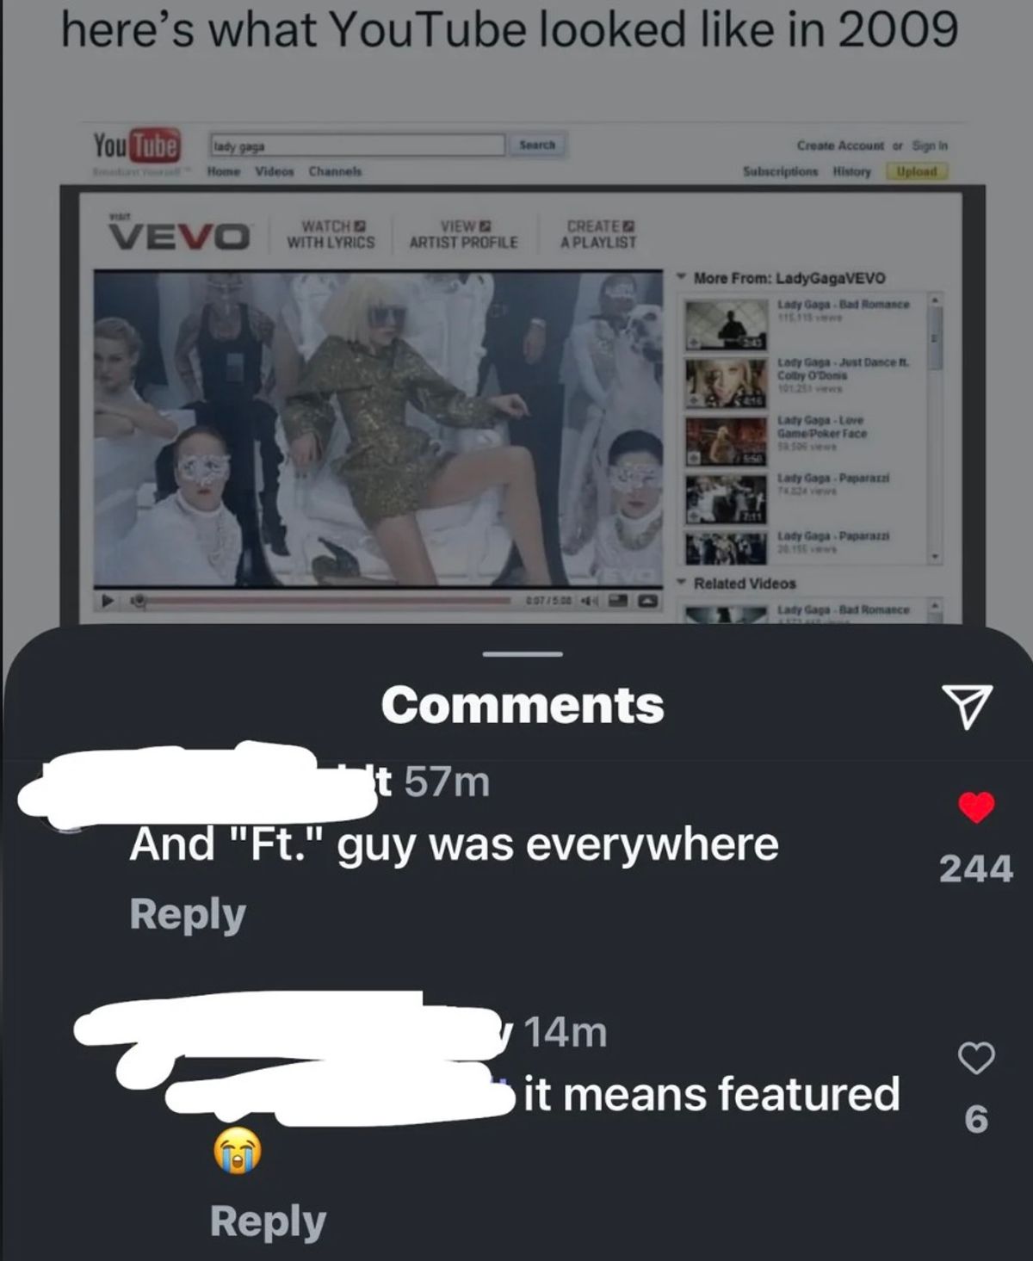Click the play button in the video player
Viewport: 1033px width, 1261px height.
(x=108, y=601)
